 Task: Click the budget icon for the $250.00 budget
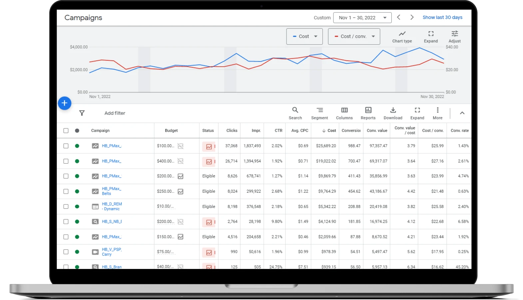click(x=181, y=192)
